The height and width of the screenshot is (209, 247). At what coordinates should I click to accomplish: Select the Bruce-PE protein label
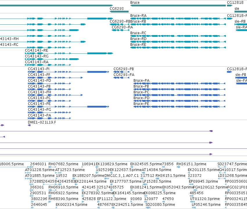(x=141, y=104)
